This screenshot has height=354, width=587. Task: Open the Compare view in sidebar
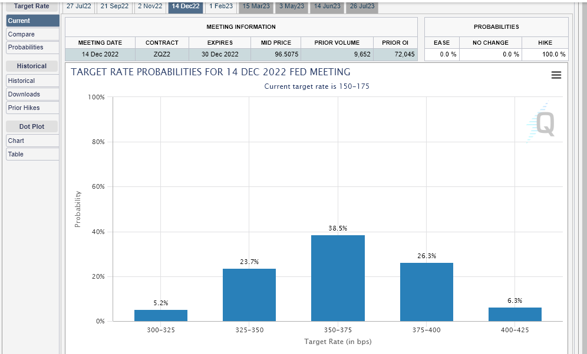click(x=32, y=34)
